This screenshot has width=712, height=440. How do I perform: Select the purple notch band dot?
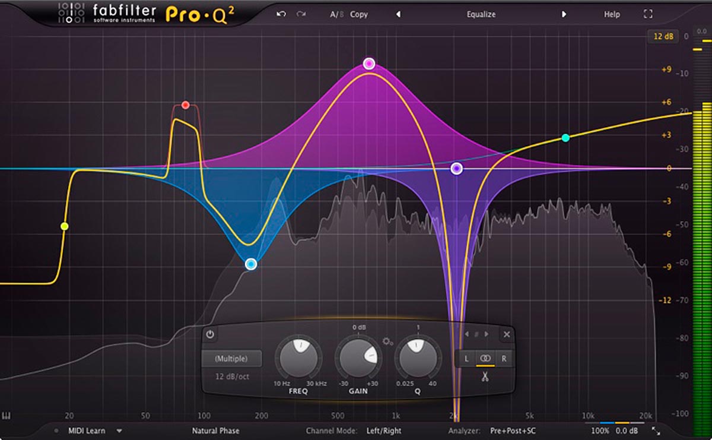[456, 169]
